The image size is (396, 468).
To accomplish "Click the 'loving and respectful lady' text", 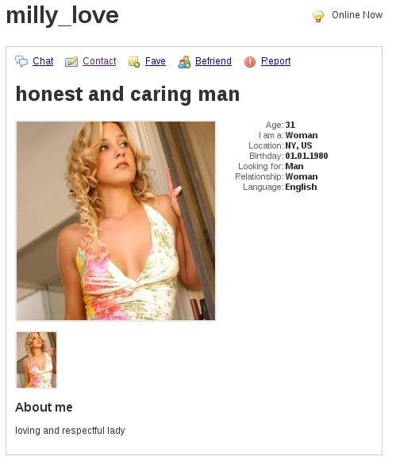I will [x=70, y=431].
